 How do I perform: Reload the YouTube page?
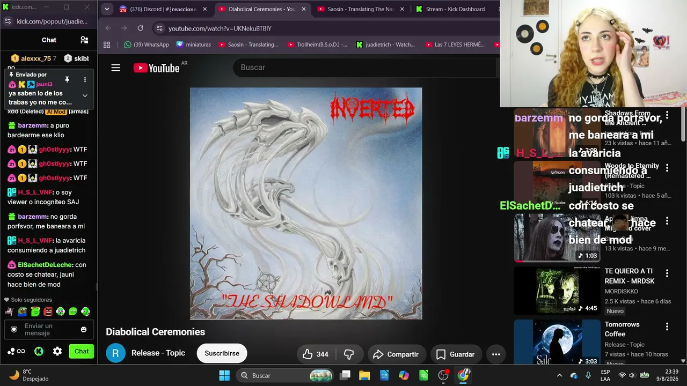[x=141, y=28]
